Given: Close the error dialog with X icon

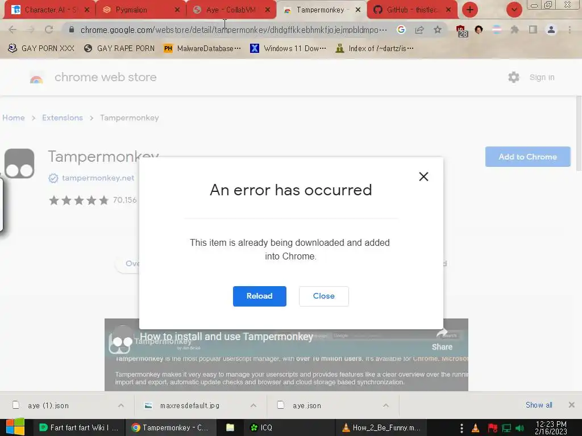Looking at the screenshot, I should point(423,177).
